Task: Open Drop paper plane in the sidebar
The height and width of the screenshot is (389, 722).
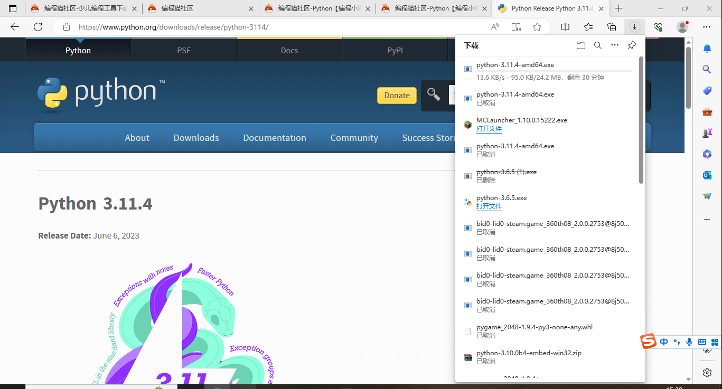Action: click(x=707, y=196)
